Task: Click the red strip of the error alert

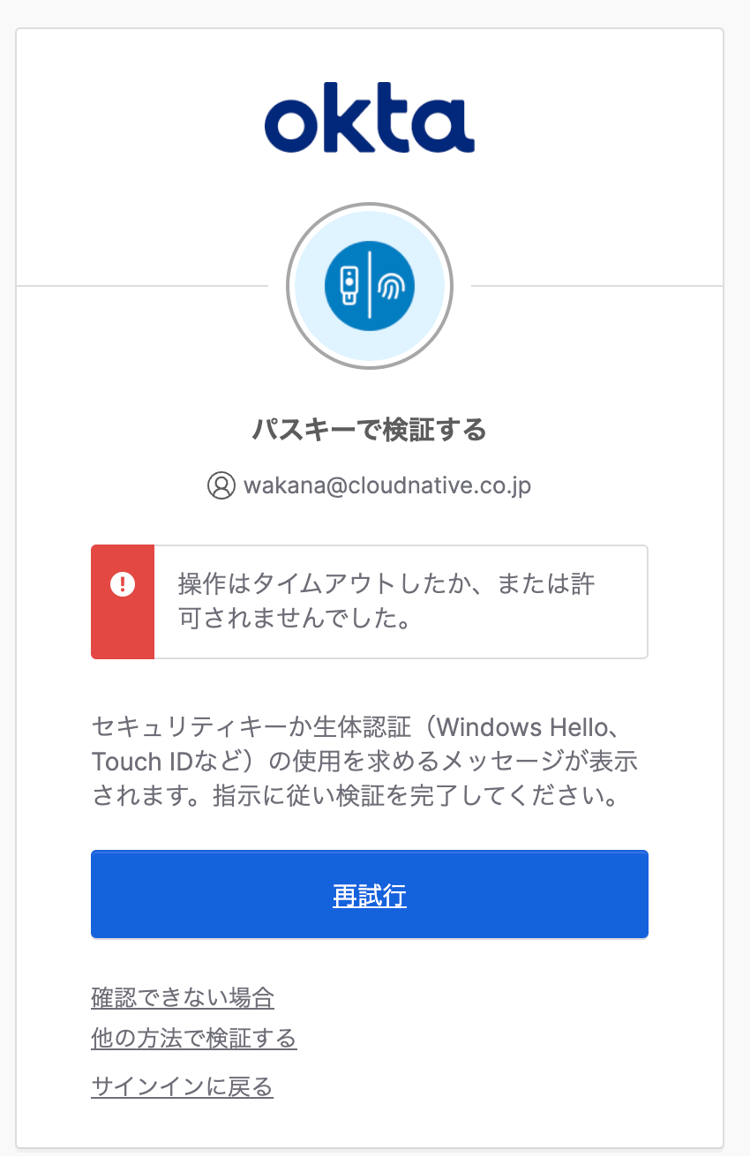Action: coord(123,627)
